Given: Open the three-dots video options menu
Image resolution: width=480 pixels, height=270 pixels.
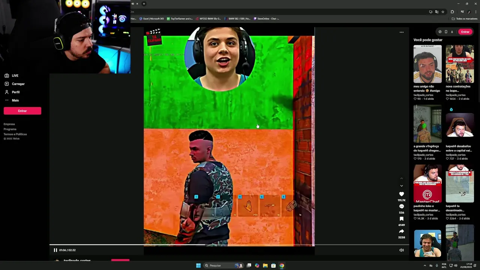Looking at the screenshot, I should [402, 32].
